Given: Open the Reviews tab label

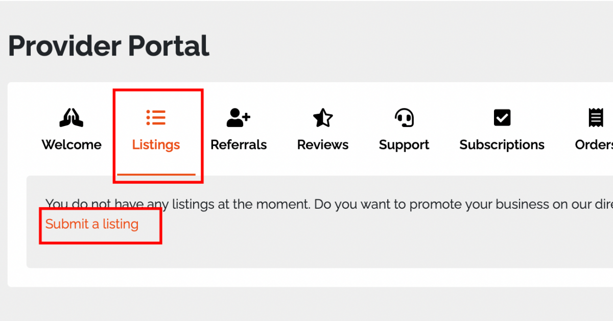Looking at the screenshot, I should (323, 145).
